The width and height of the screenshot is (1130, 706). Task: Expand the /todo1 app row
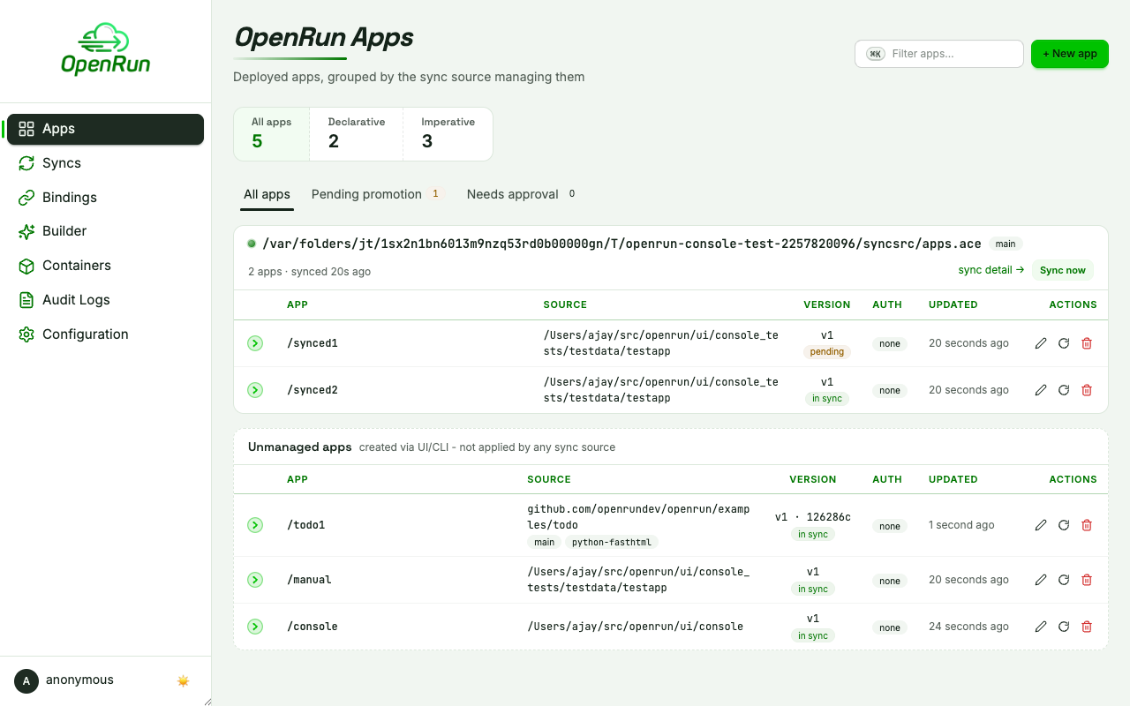(x=255, y=525)
